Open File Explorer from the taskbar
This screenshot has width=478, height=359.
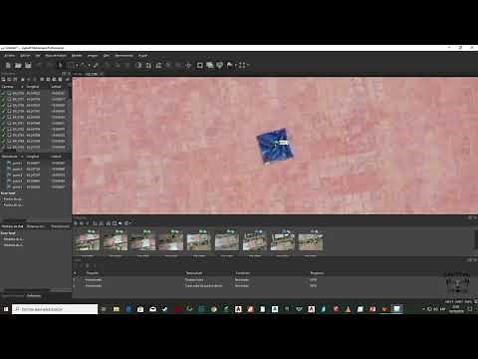pos(117,309)
